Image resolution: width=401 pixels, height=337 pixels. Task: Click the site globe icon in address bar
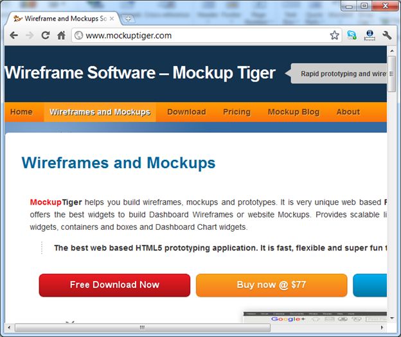tap(79, 35)
